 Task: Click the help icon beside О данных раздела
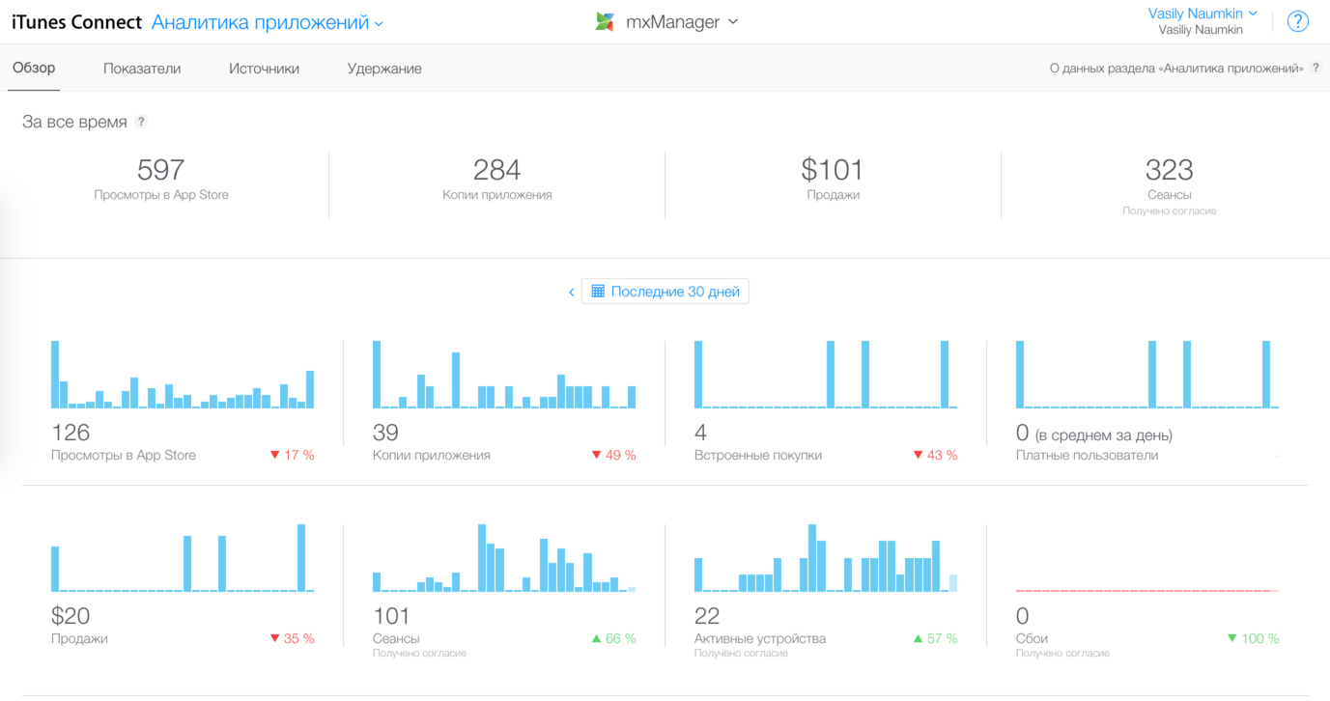(x=1316, y=69)
